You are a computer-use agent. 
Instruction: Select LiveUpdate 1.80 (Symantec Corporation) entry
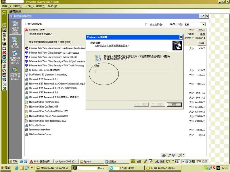point(46,75)
